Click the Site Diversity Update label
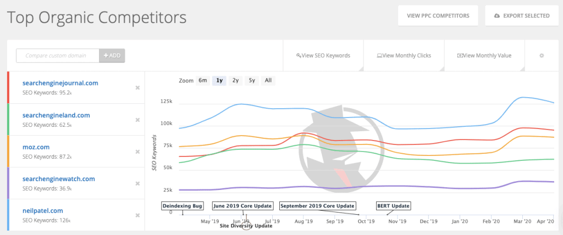Screen dimensions: 563x235 click(x=246, y=226)
